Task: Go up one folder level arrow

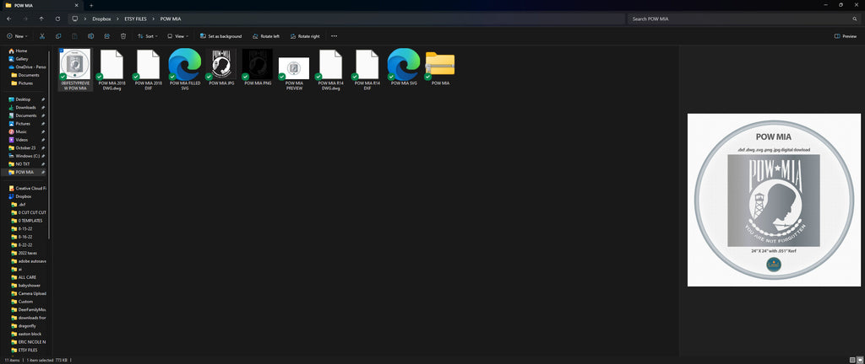Action: (x=41, y=19)
